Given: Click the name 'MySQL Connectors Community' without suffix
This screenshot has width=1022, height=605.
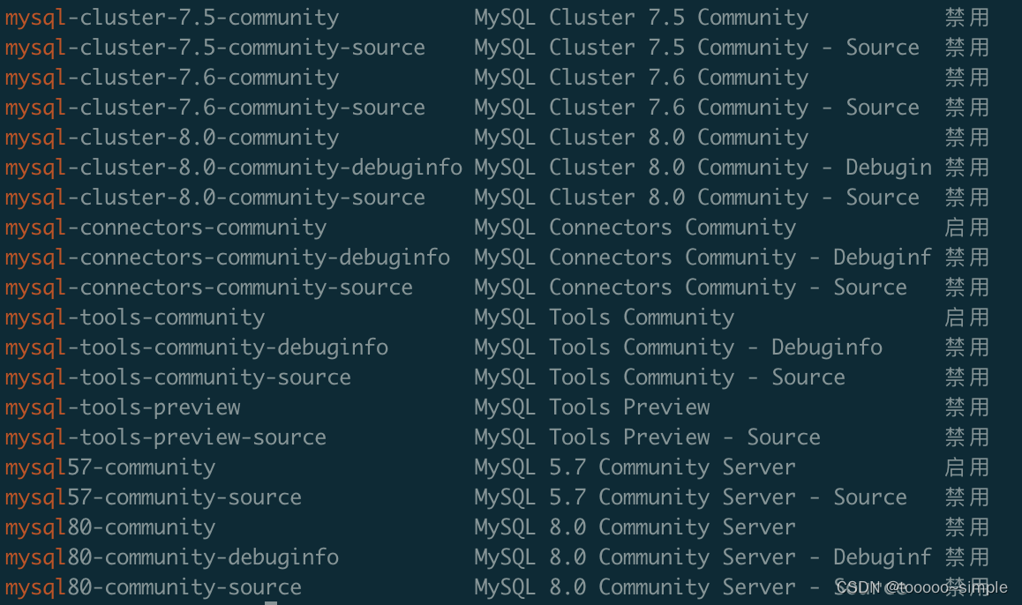Looking at the screenshot, I should pyautogui.click(x=635, y=228).
